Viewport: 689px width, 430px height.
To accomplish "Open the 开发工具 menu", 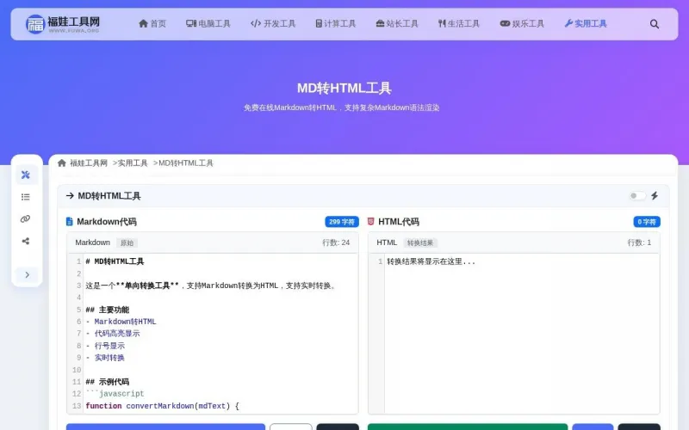I will coord(273,24).
